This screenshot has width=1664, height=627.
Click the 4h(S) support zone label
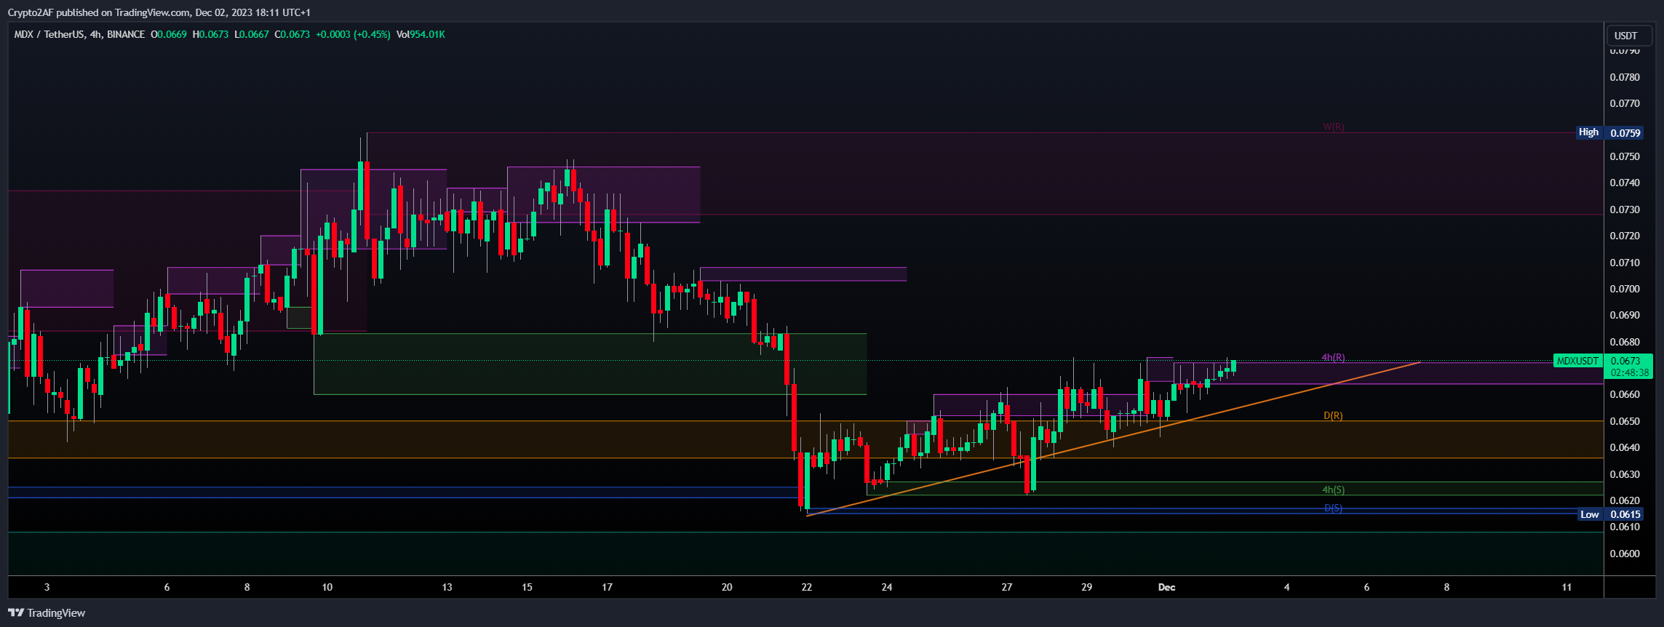point(1334,490)
